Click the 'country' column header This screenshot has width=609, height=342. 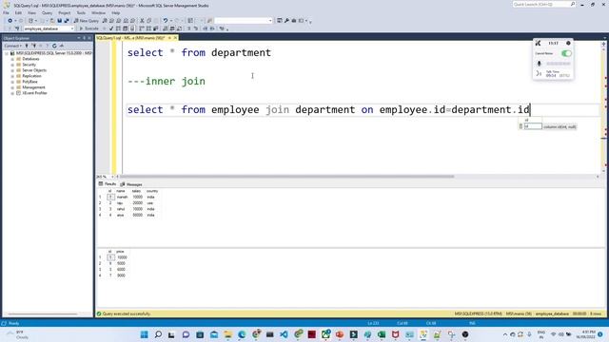pyautogui.click(x=152, y=191)
